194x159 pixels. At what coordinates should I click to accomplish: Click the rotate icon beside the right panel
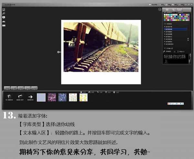[x=160, y=10]
